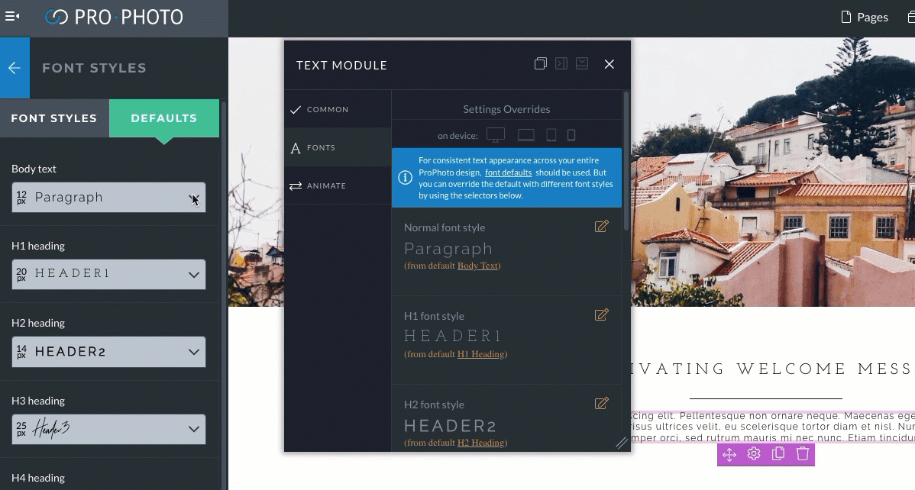Viewport: 915px width, 490px height.
Task: Click the document icon beside Pages
Action: [x=846, y=17]
